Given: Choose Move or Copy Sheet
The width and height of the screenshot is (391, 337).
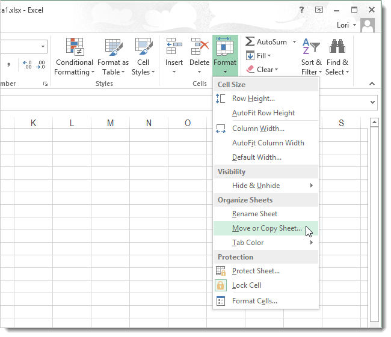Looking at the screenshot, I should coord(266,228).
